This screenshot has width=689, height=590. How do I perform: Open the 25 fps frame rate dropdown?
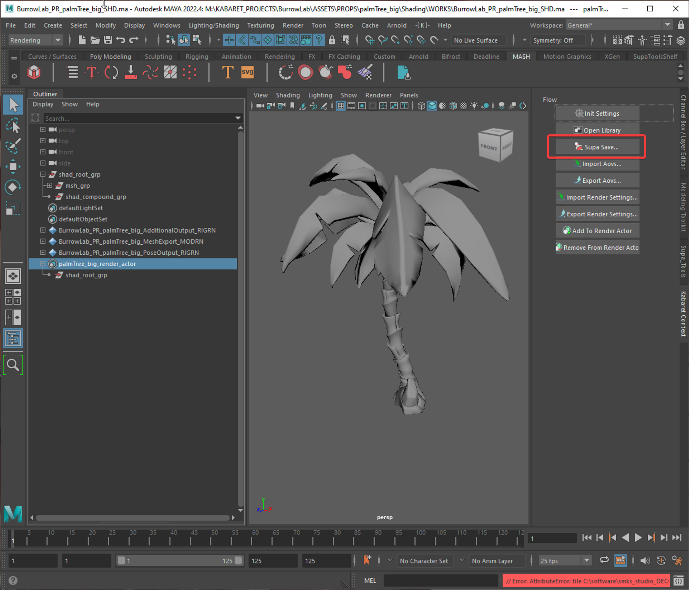(565, 561)
